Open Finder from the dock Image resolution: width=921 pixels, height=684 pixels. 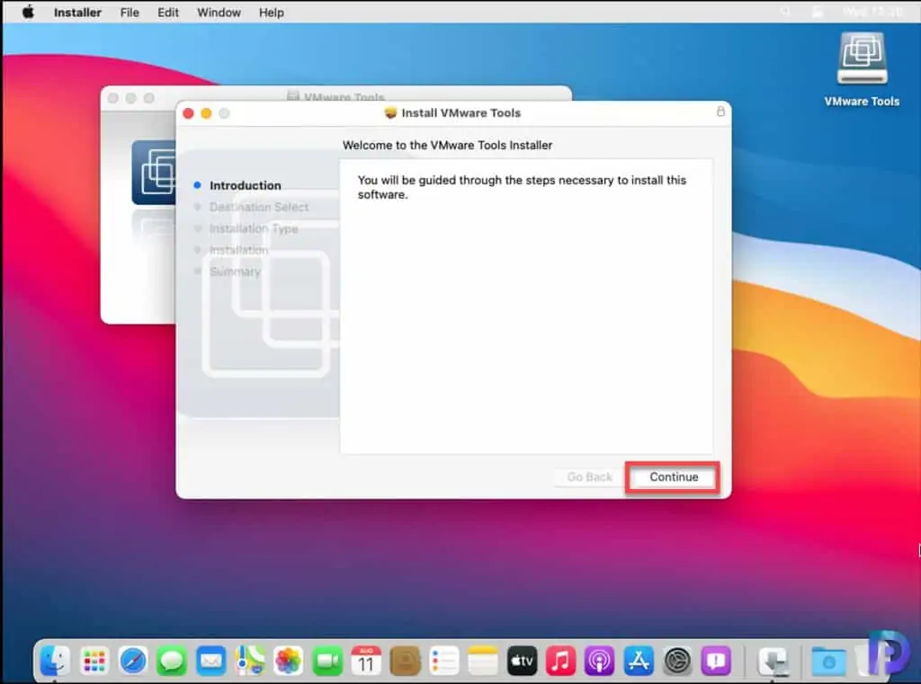coord(55,662)
